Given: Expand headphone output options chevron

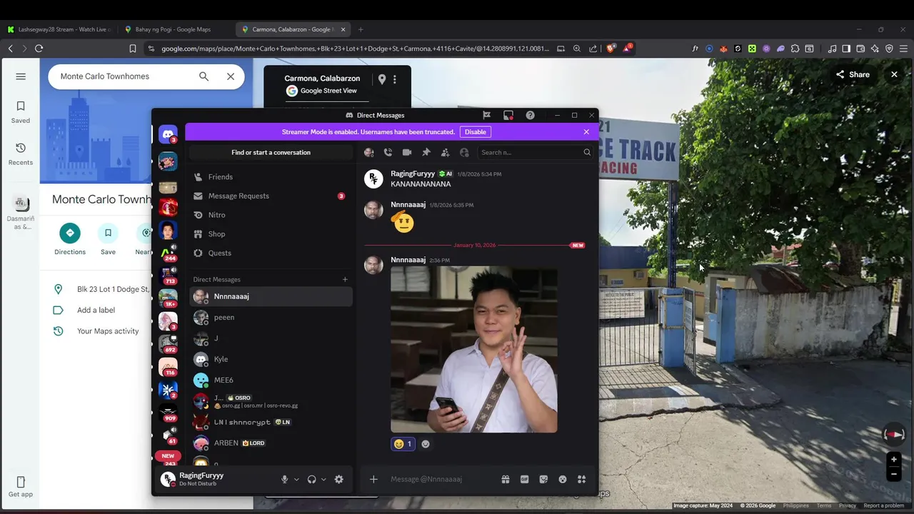Looking at the screenshot, I should [x=323, y=479].
